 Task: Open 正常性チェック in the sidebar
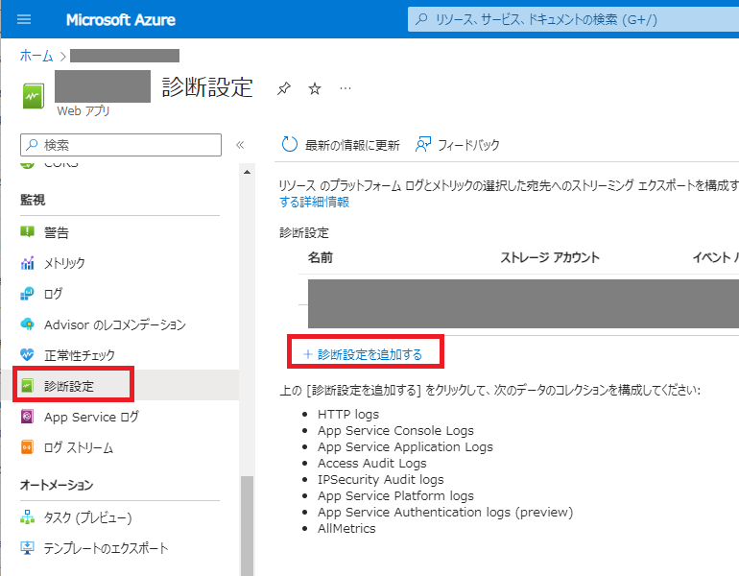(x=80, y=355)
